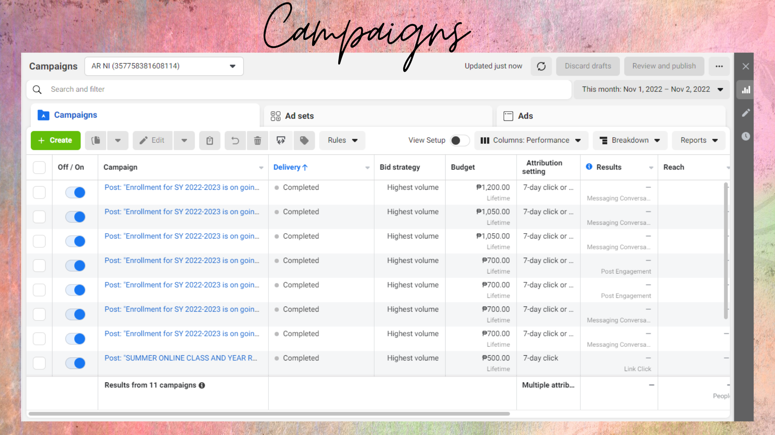Screen dimensions: 775x435
Task: Click the duplicate campaign icon
Action: (96, 141)
